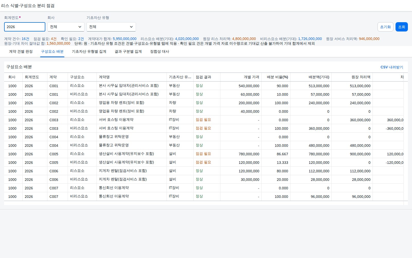Open the 정합성 대사 tab
This screenshot has width=412, height=258.
coord(160,51)
